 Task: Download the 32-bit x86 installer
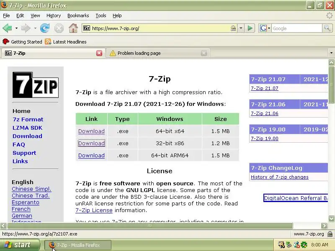tap(91, 143)
